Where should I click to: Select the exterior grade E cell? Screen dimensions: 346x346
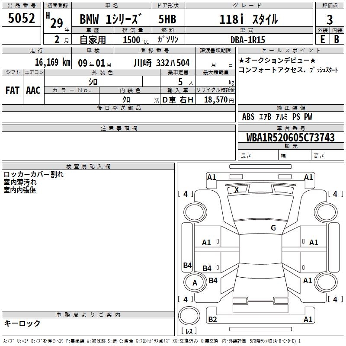coord(322,39)
